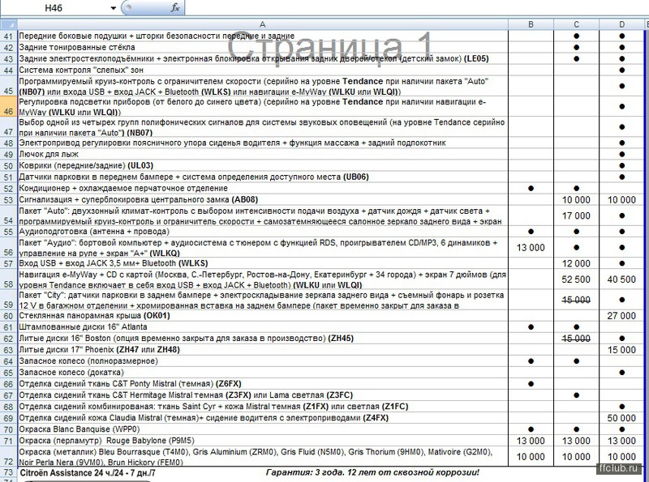Image resolution: width=649 pixels, height=482 pixels.
Task: Select the 'кожа Claudia Mistral' cell (Z4FX)
Action: (263, 418)
